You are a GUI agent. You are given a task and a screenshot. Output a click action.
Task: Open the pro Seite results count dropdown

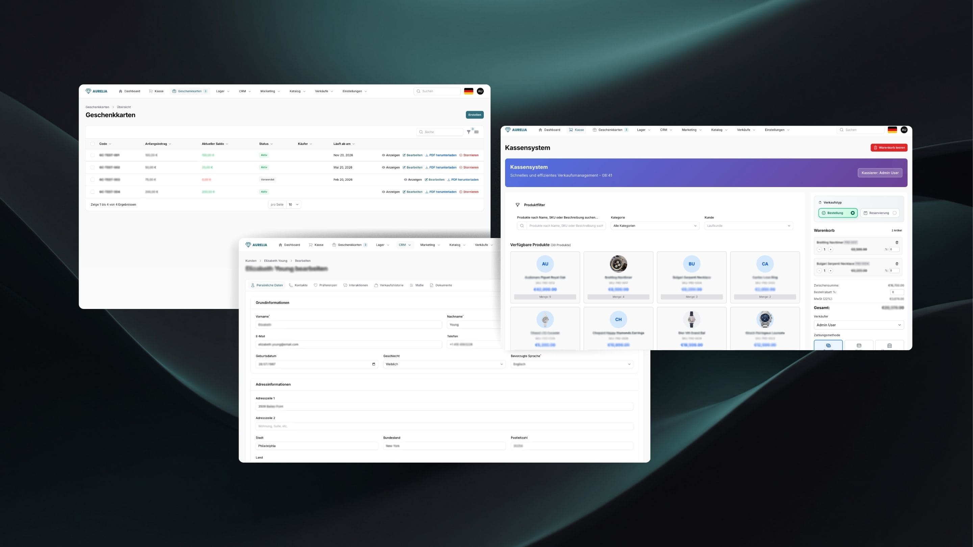coord(294,205)
